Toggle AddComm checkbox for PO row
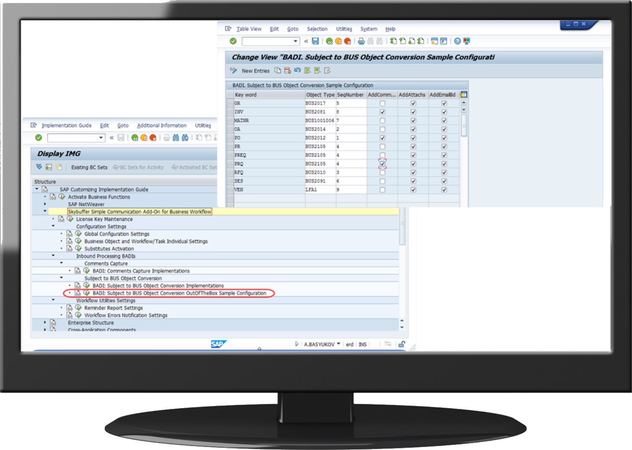The image size is (632, 450). [382, 138]
